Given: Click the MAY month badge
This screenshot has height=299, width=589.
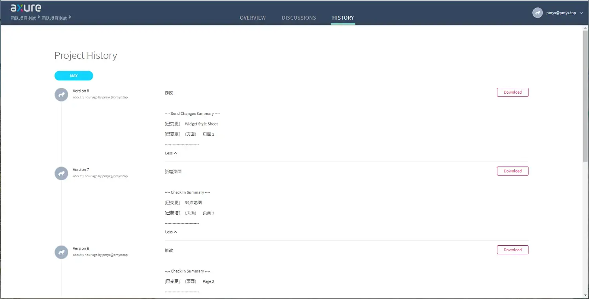Looking at the screenshot, I should (73, 76).
